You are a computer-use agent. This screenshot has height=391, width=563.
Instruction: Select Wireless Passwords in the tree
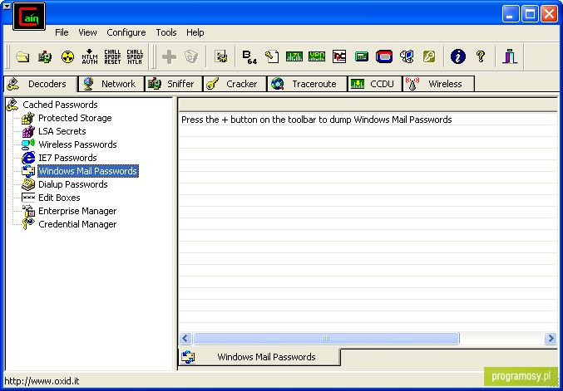(x=77, y=144)
